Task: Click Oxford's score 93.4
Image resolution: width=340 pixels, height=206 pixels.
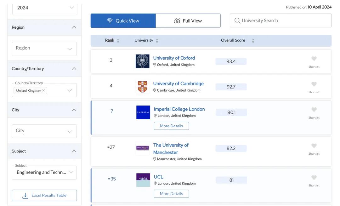Action: click(x=231, y=61)
